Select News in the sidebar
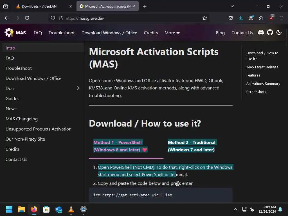Screen dimensions: 288x216 pos(43,109)
